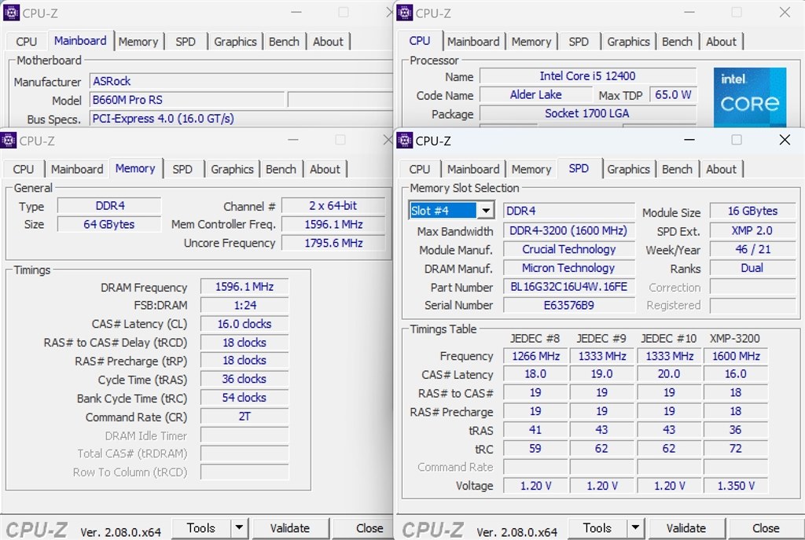Image resolution: width=805 pixels, height=540 pixels.
Task: Open Mainboard tab in DRAM Timings window
Action: pos(77,169)
